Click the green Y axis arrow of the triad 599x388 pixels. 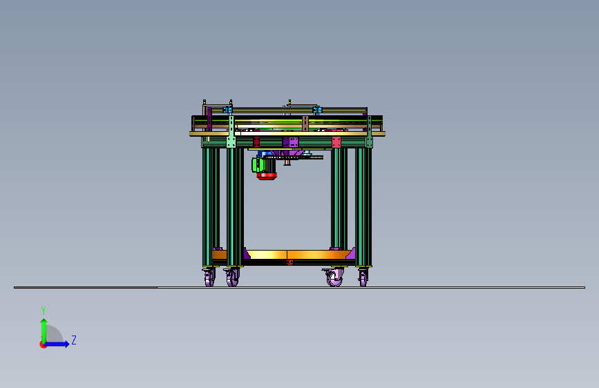(x=44, y=331)
